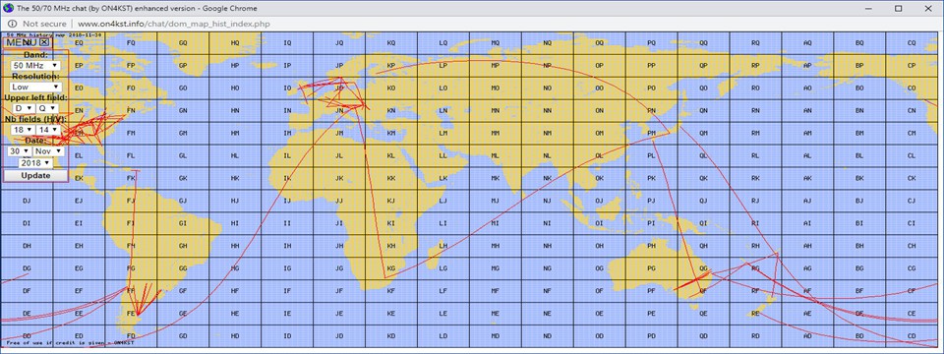
Task: Click the JN grid square over Europe
Action: click(339, 111)
